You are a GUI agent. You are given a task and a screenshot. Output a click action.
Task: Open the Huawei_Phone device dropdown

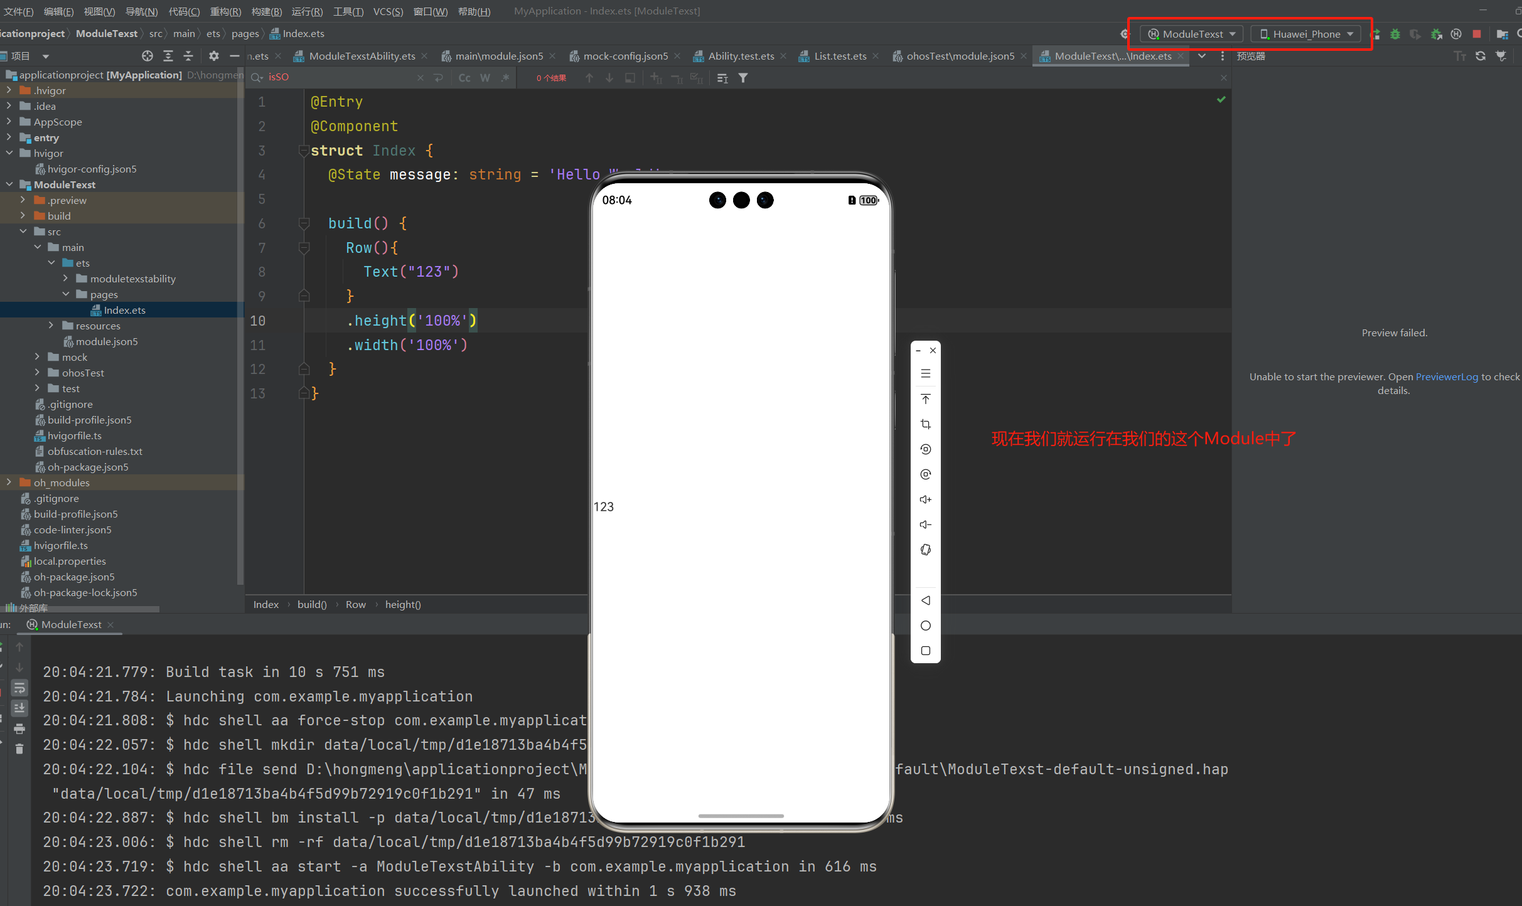pyautogui.click(x=1305, y=34)
